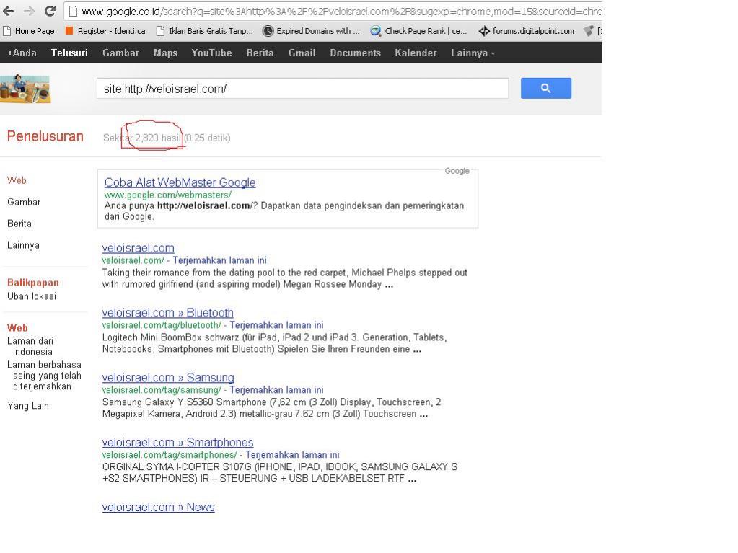Click the www.google.com/webmasters/ green URL
738x553 pixels.
coord(167,195)
